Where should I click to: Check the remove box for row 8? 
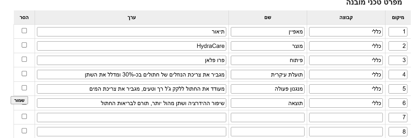(24, 130)
